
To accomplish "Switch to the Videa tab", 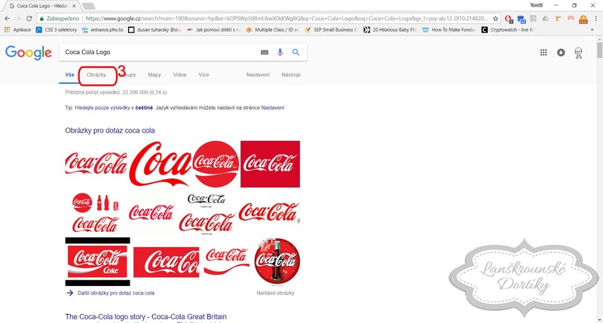I will pos(179,75).
